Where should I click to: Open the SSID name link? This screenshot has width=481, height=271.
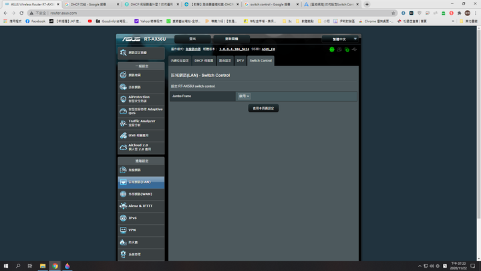(x=269, y=49)
